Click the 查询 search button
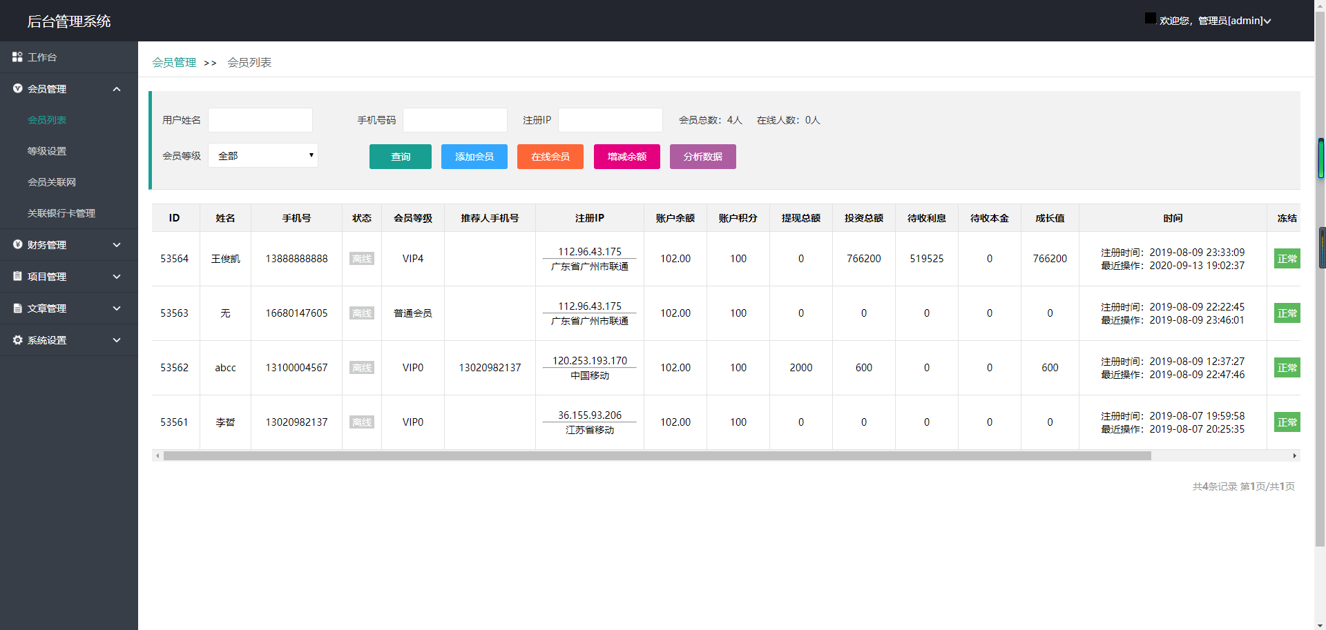This screenshot has height=630, width=1326. [x=401, y=157]
